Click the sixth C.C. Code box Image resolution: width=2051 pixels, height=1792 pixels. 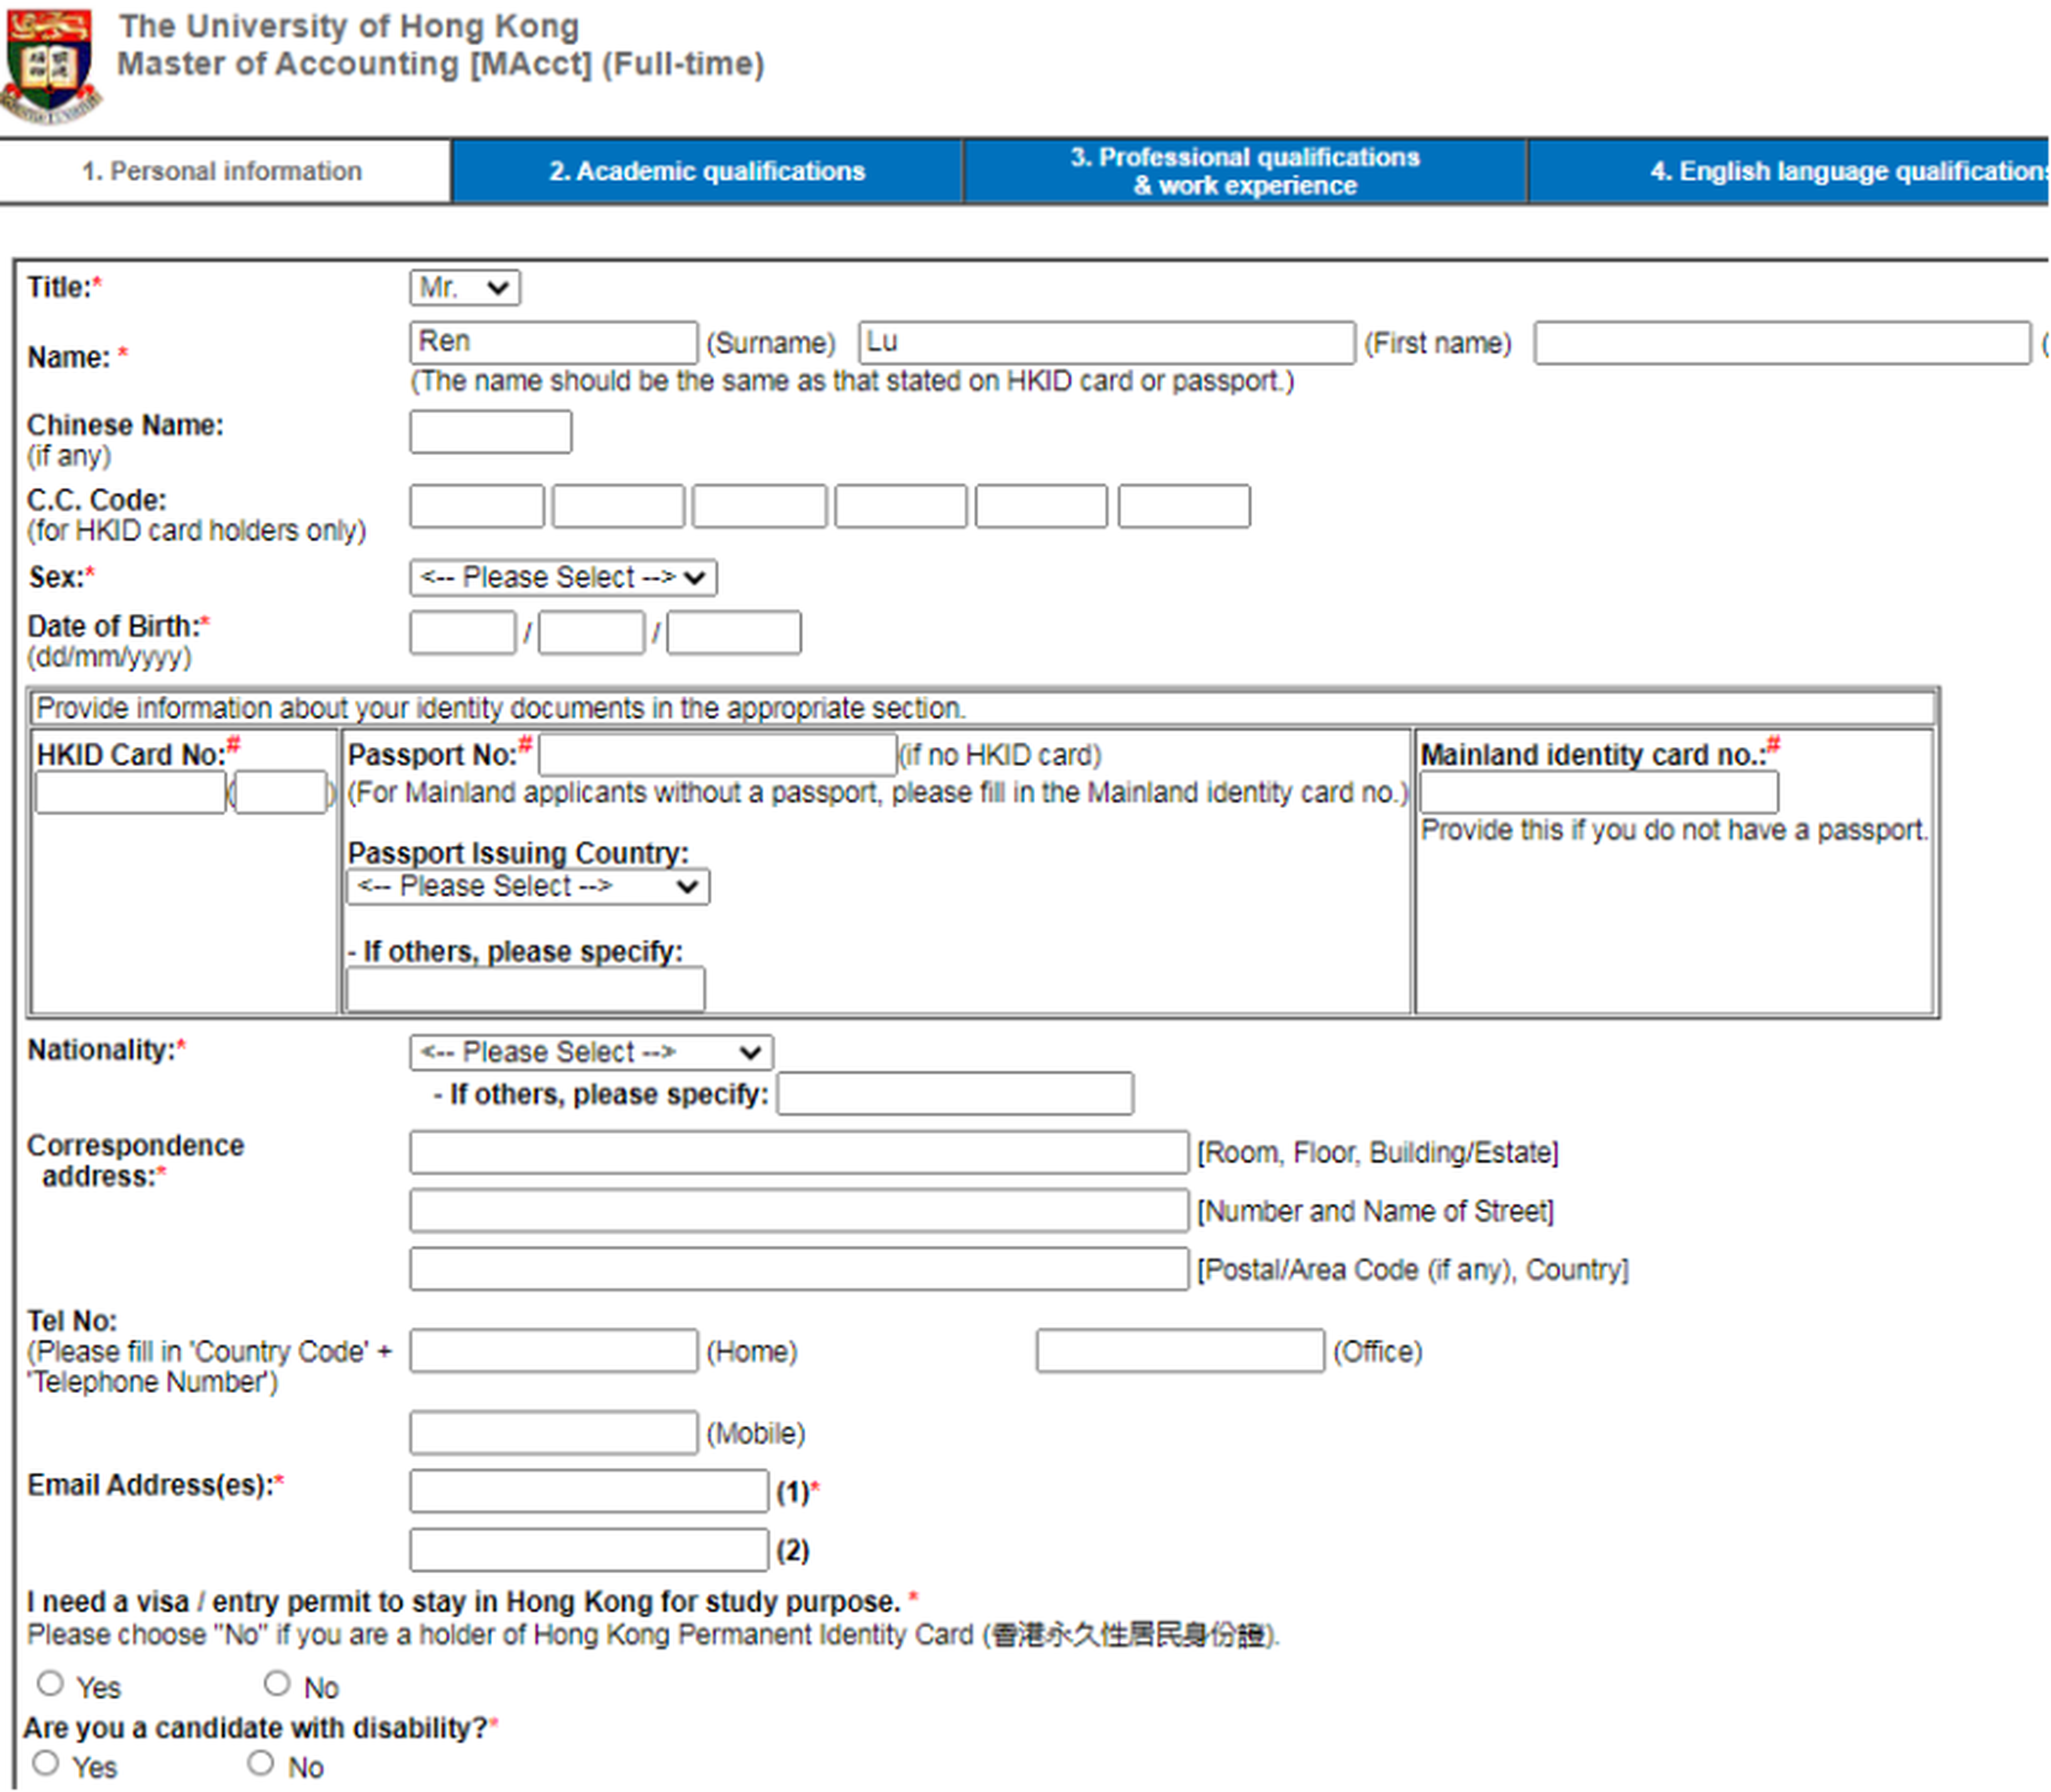coord(1184,506)
